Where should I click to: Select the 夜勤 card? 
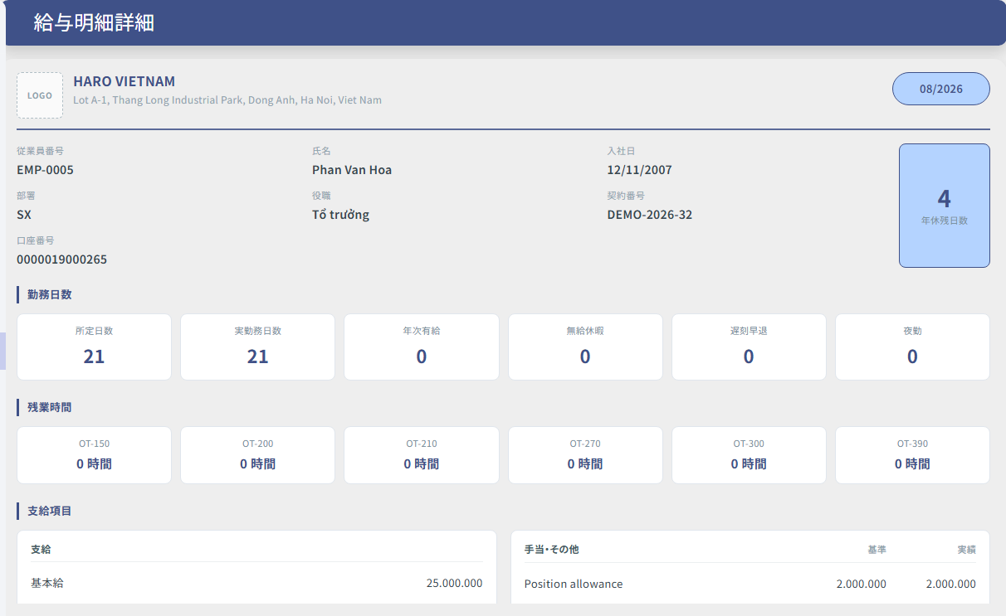(x=912, y=347)
